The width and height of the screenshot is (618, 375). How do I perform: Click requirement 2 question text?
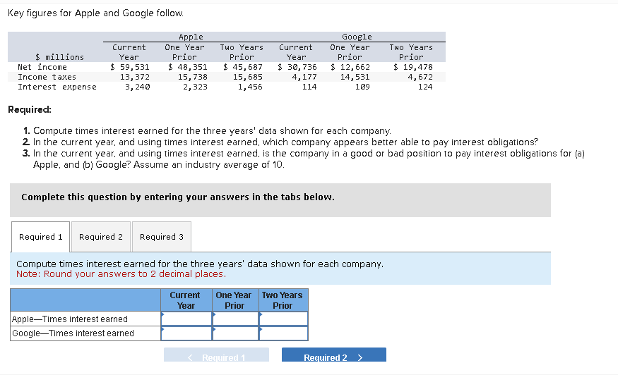285,142
